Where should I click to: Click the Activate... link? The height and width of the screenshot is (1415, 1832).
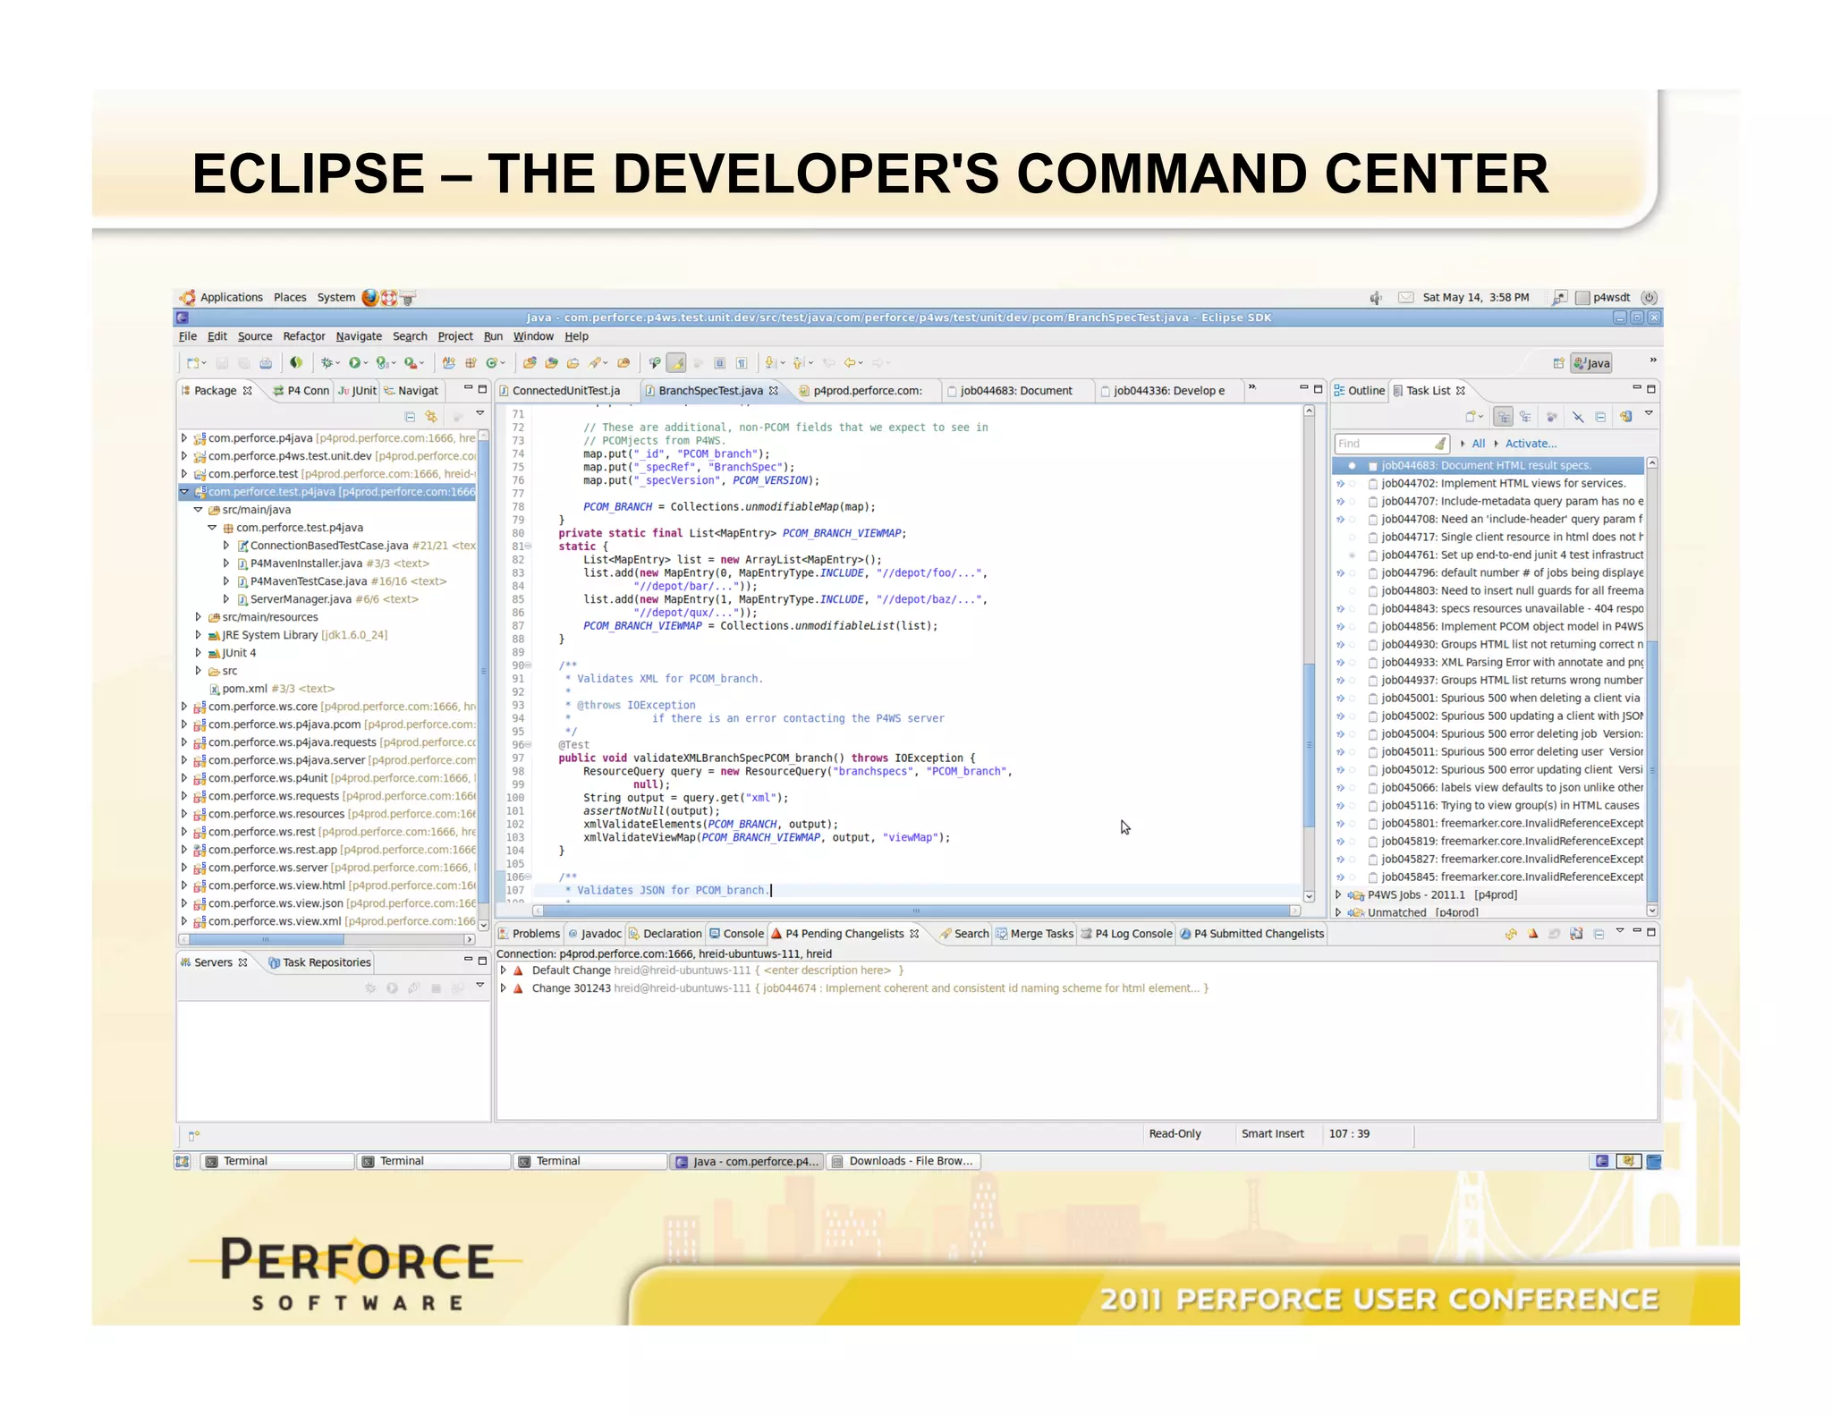pyautogui.click(x=1531, y=444)
